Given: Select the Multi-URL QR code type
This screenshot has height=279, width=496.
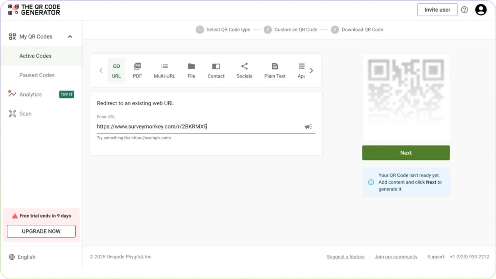Looking at the screenshot, I should (164, 71).
